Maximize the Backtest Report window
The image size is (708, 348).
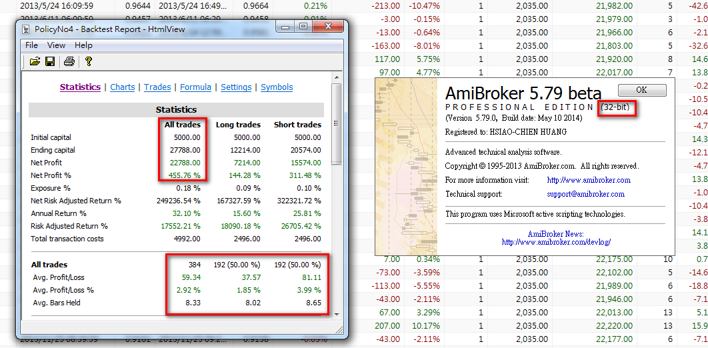[303, 27]
